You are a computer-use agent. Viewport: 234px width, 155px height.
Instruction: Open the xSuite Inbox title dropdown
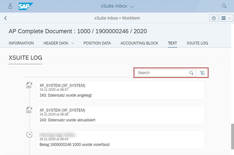[x=117, y=6]
